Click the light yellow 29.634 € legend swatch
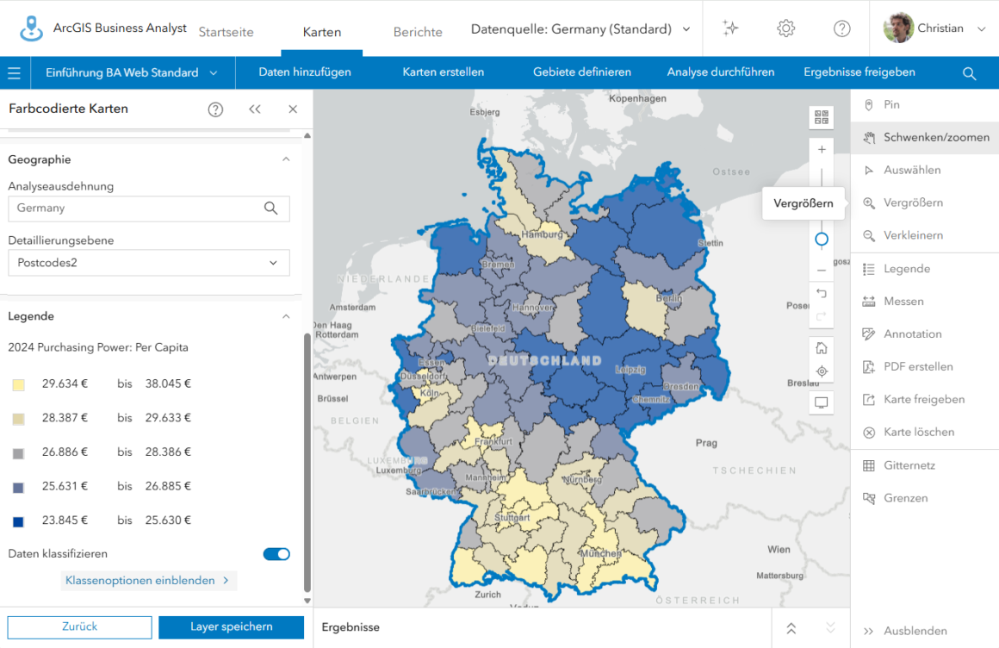Image resolution: width=999 pixels, height=648 pixels. [18, 384]
